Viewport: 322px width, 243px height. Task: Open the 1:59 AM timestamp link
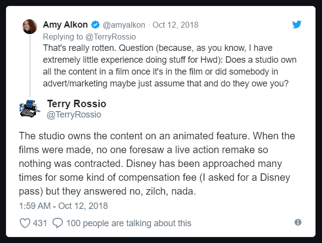pos(63,205)
